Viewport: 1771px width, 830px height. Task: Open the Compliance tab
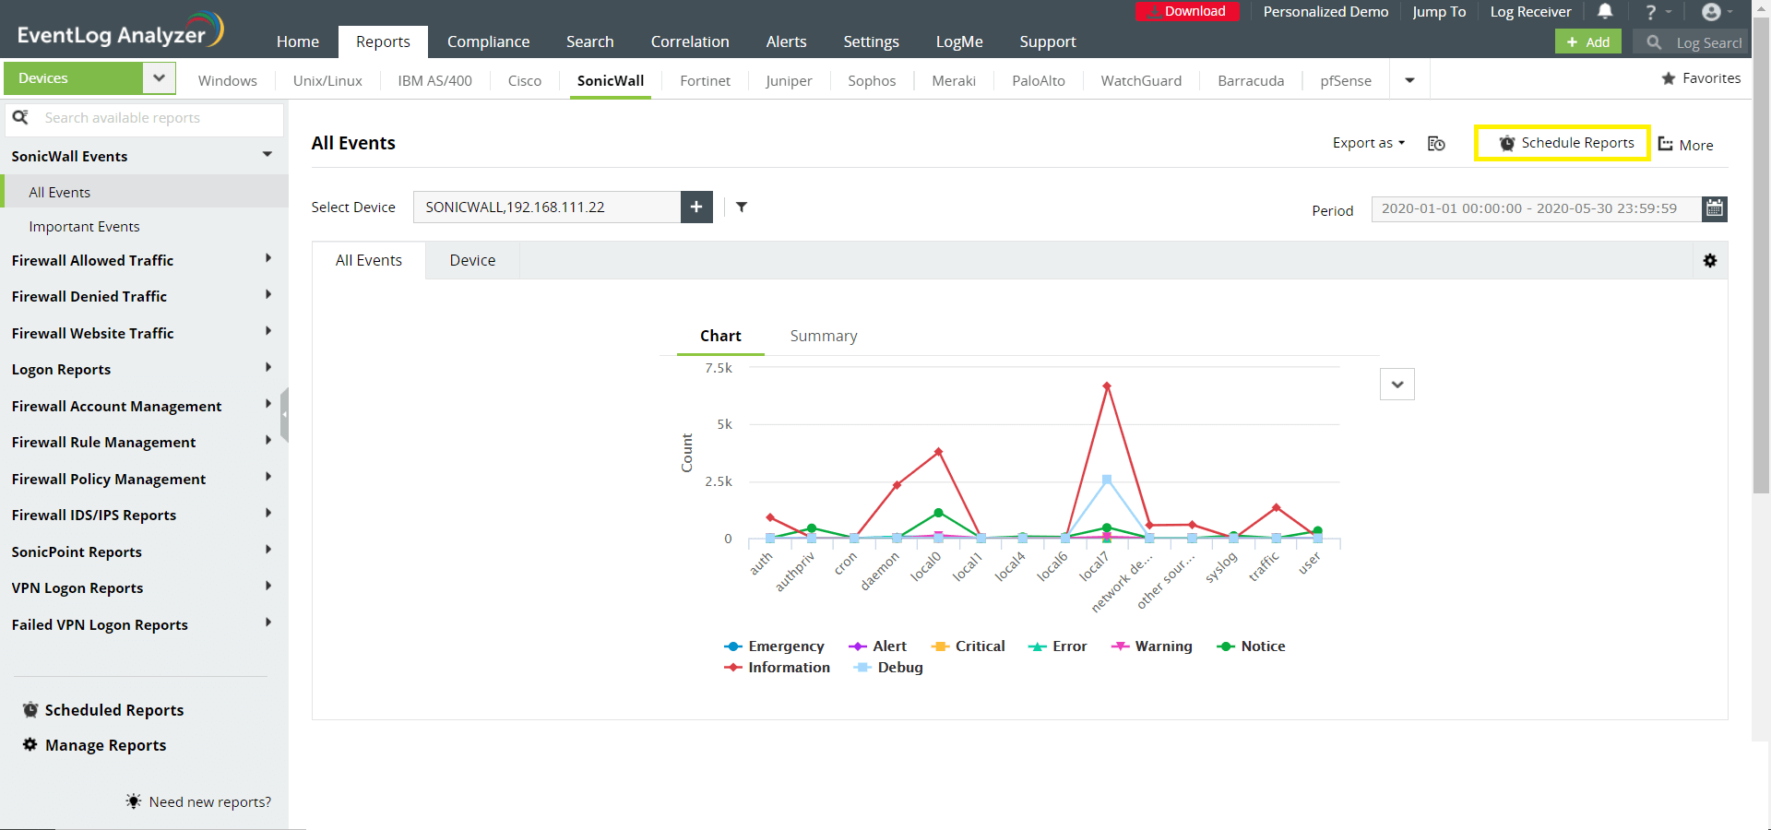[x=489, y=41]
